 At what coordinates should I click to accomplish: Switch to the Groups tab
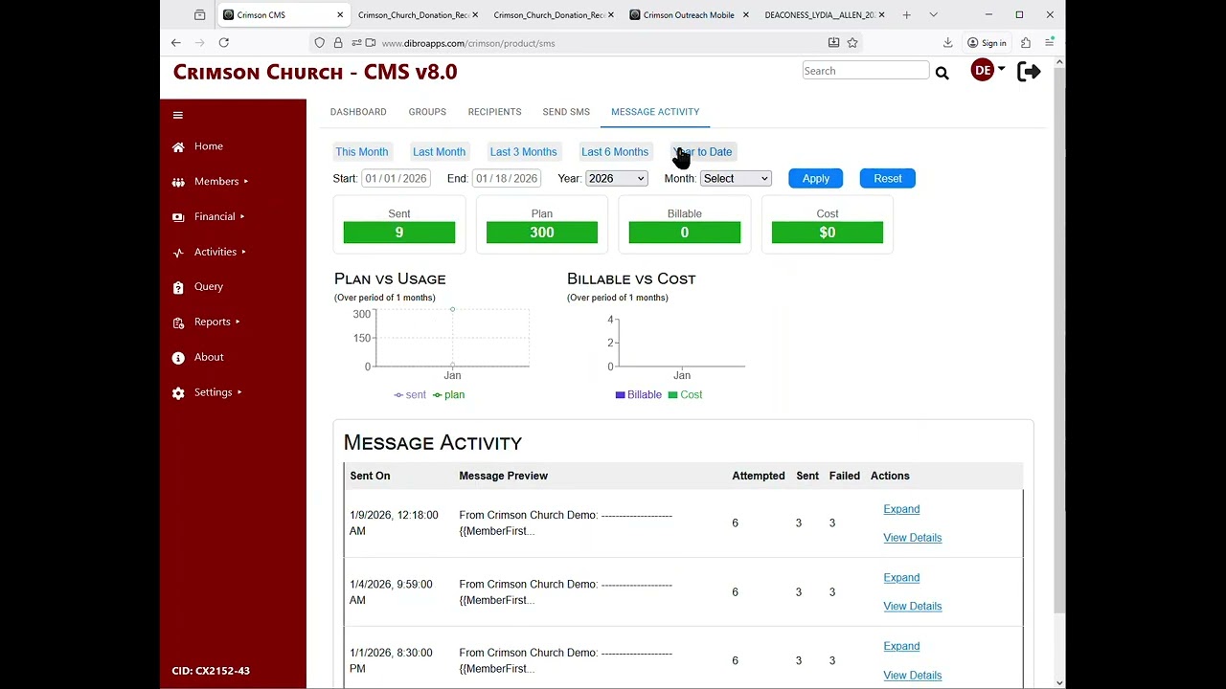click(427, 112)
